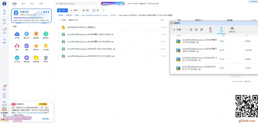Open the three-dot more options menu in toolbar

pos(104,10)
